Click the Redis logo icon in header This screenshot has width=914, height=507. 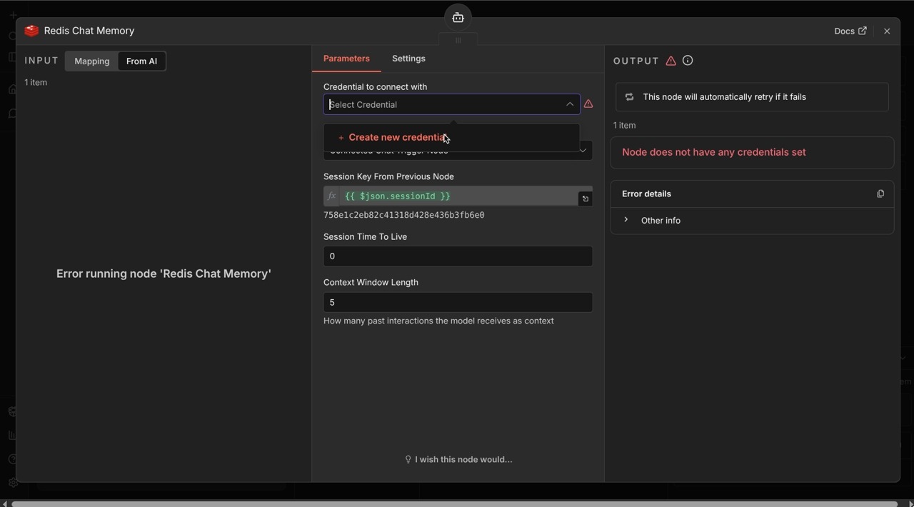[31, 31]
